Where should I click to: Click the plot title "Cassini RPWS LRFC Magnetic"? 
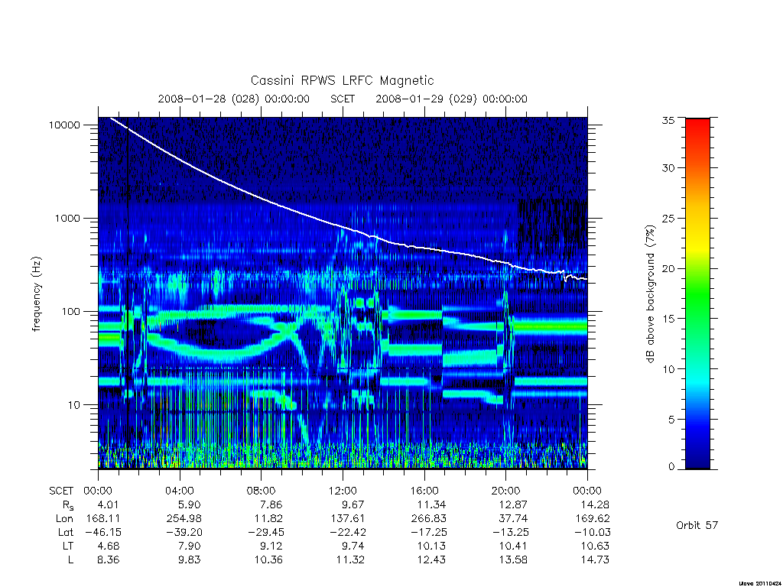(x=342, y=80)
